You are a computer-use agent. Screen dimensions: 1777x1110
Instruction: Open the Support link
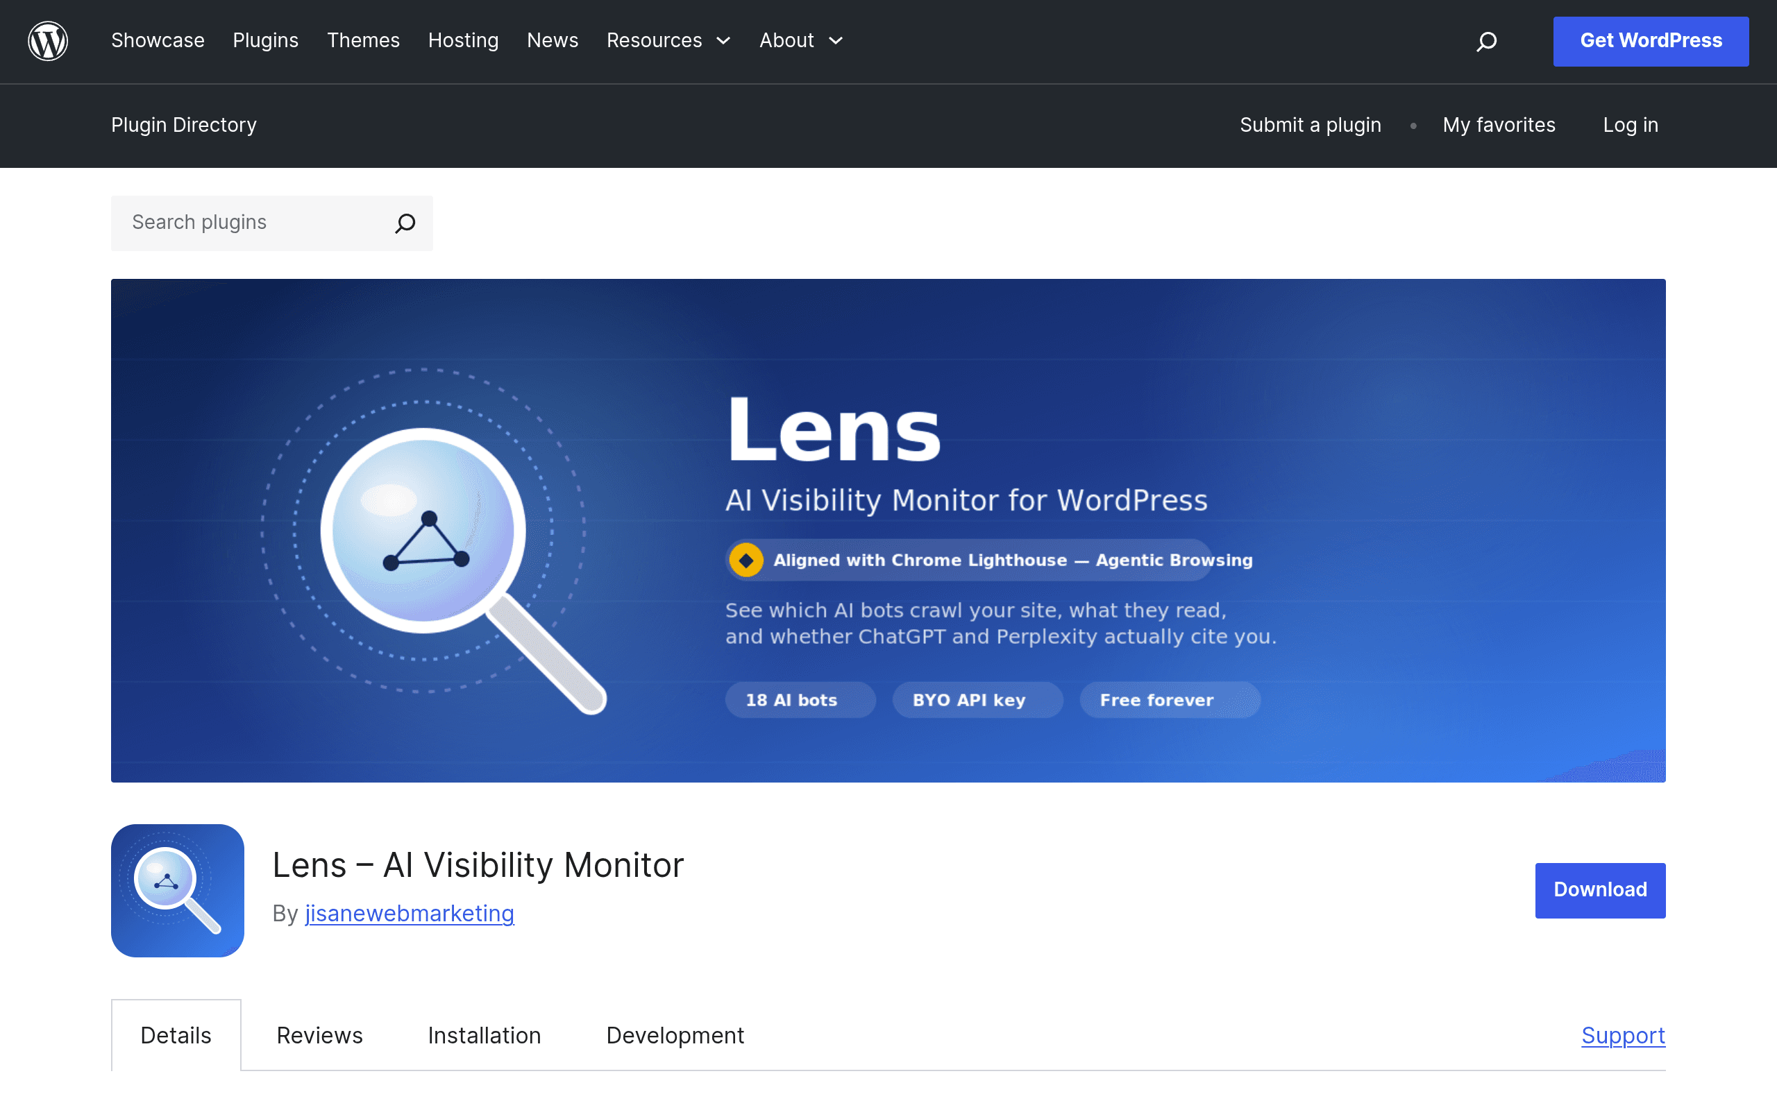tap(1623, 1035)
